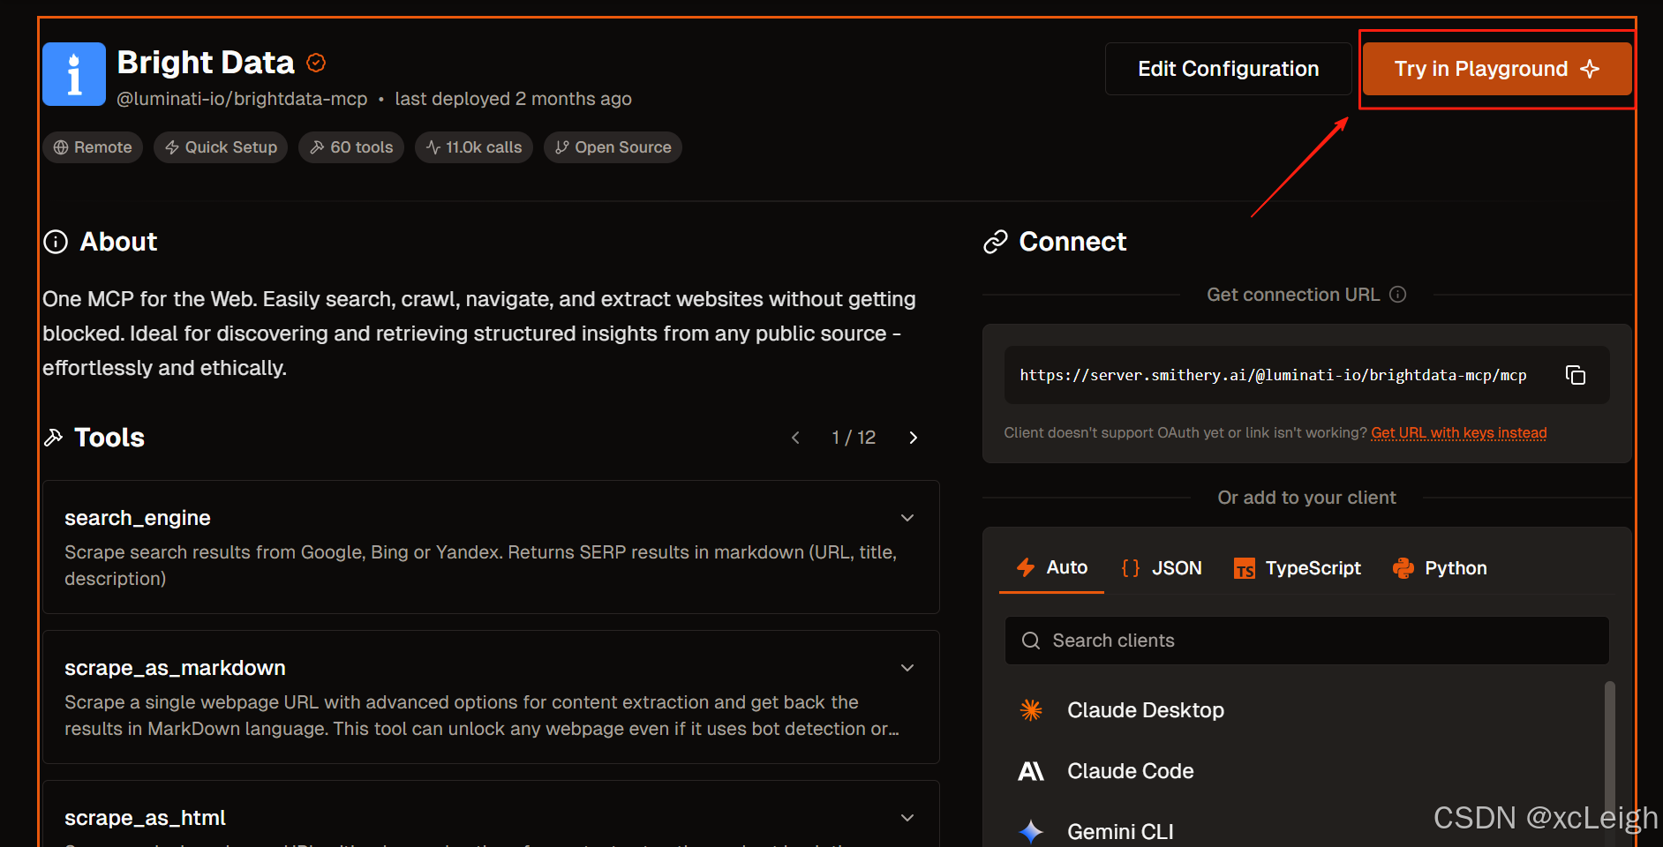Click the Bright Data blue logo icon
This screenshot has width=1663, height=847.
pyautogui.click(x=74, y=74)
